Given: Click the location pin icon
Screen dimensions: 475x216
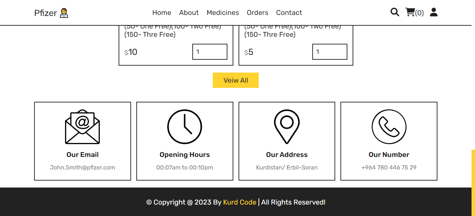Looking at the screenshot, I should [287, 127].
